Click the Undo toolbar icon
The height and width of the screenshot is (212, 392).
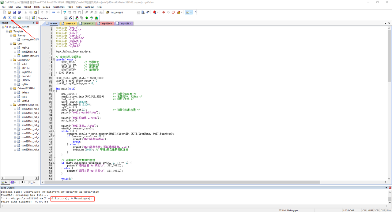[x=42, y=12]
